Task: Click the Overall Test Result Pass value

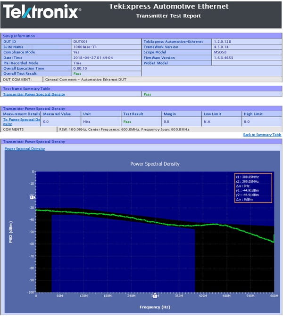Action: (x=77, y=74)
